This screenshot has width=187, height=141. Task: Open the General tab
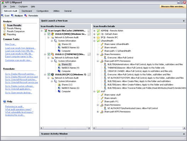(68, 11)
